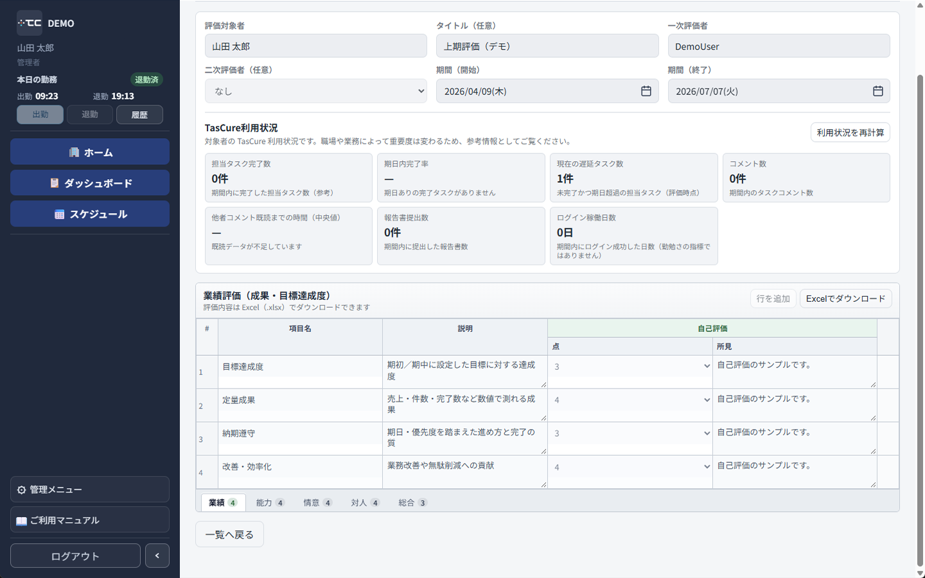Click the 現在の遅延タスク数 card
Screen dimensions: 925x578
633,178
